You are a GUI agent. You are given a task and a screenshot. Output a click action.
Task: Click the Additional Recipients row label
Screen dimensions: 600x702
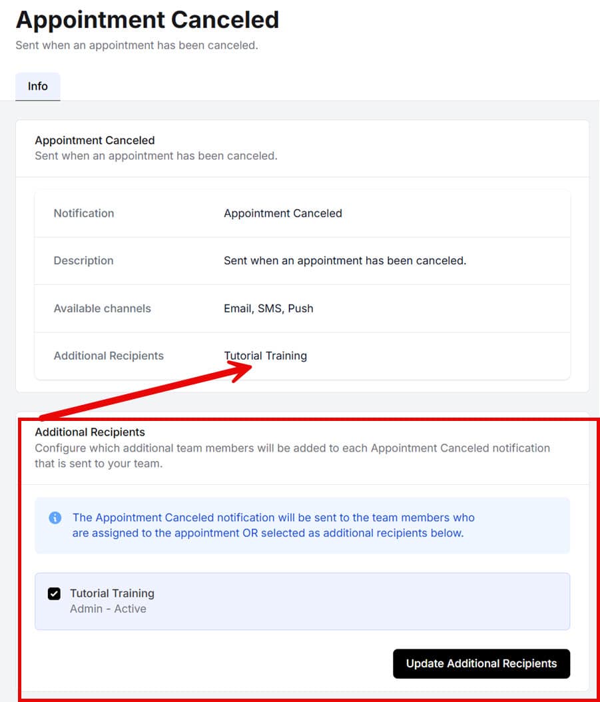coord(109,356)
